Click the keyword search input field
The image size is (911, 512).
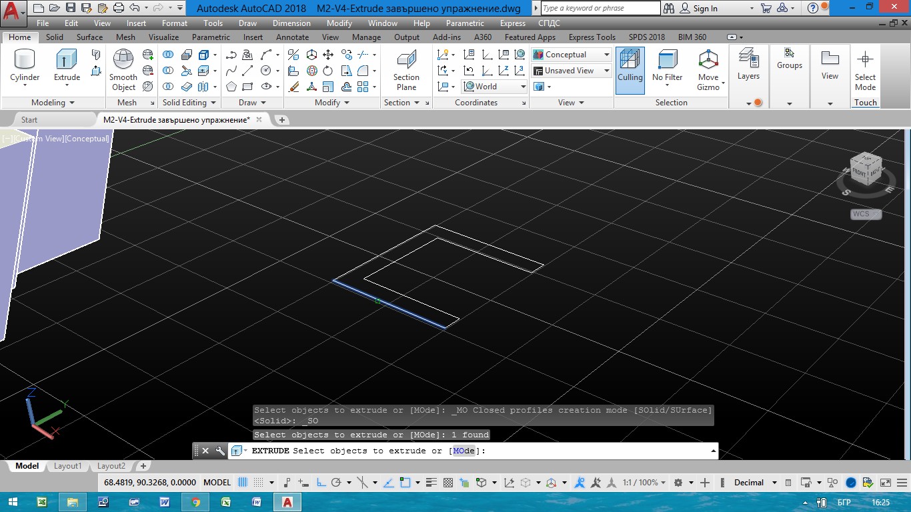click(x=600, y=8)
